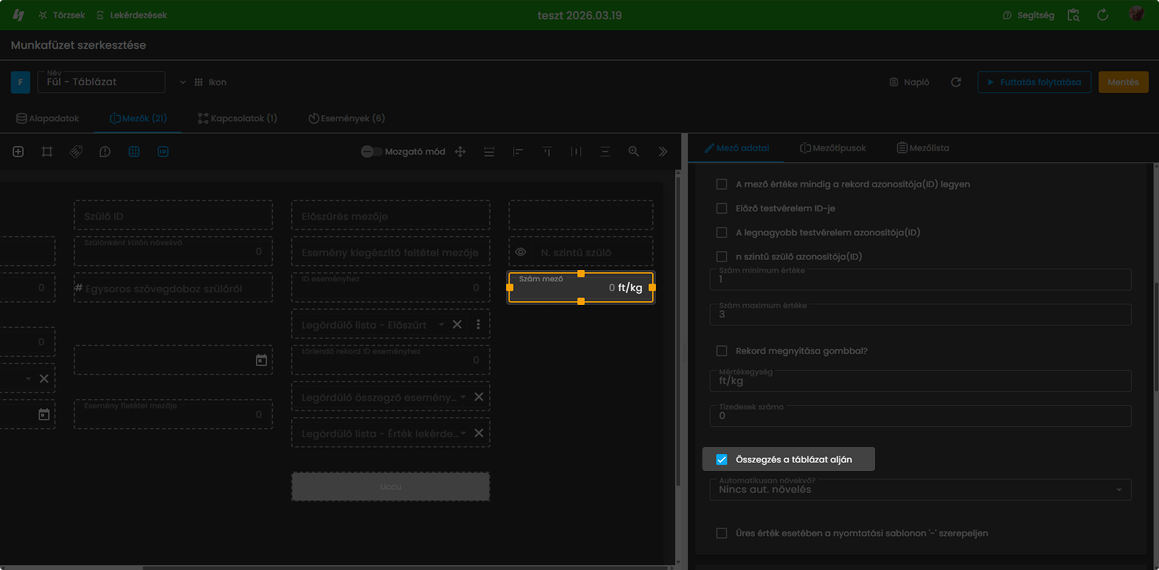
Task: Click the add new field plus icon
Action: [x=18, y=152]
